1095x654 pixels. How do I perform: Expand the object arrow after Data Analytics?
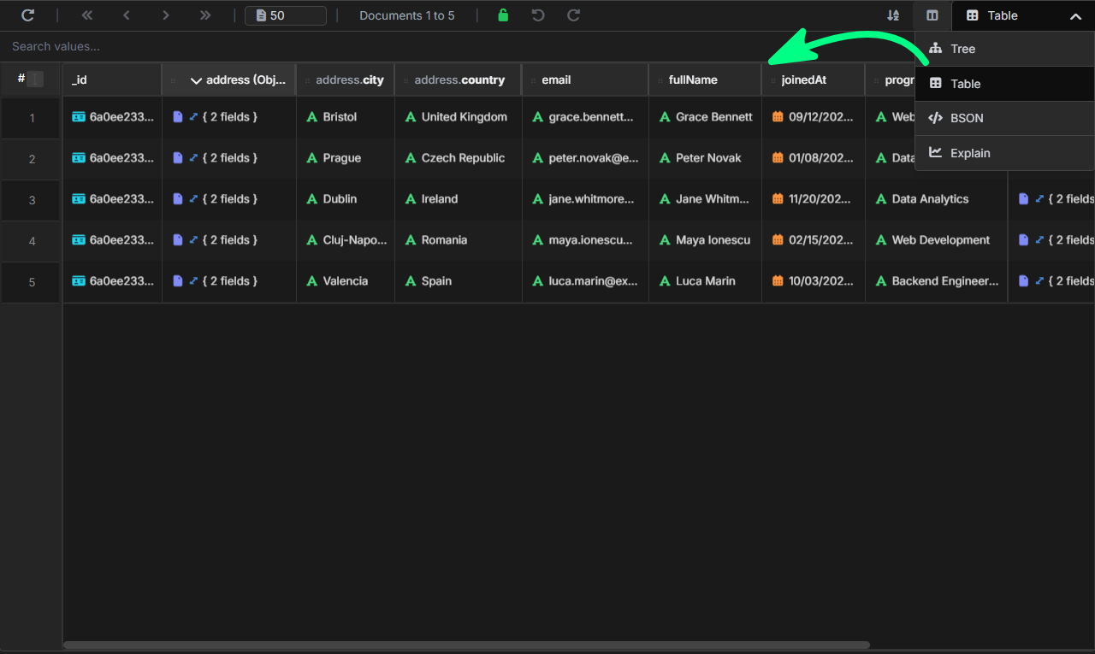coord(1039,199)
